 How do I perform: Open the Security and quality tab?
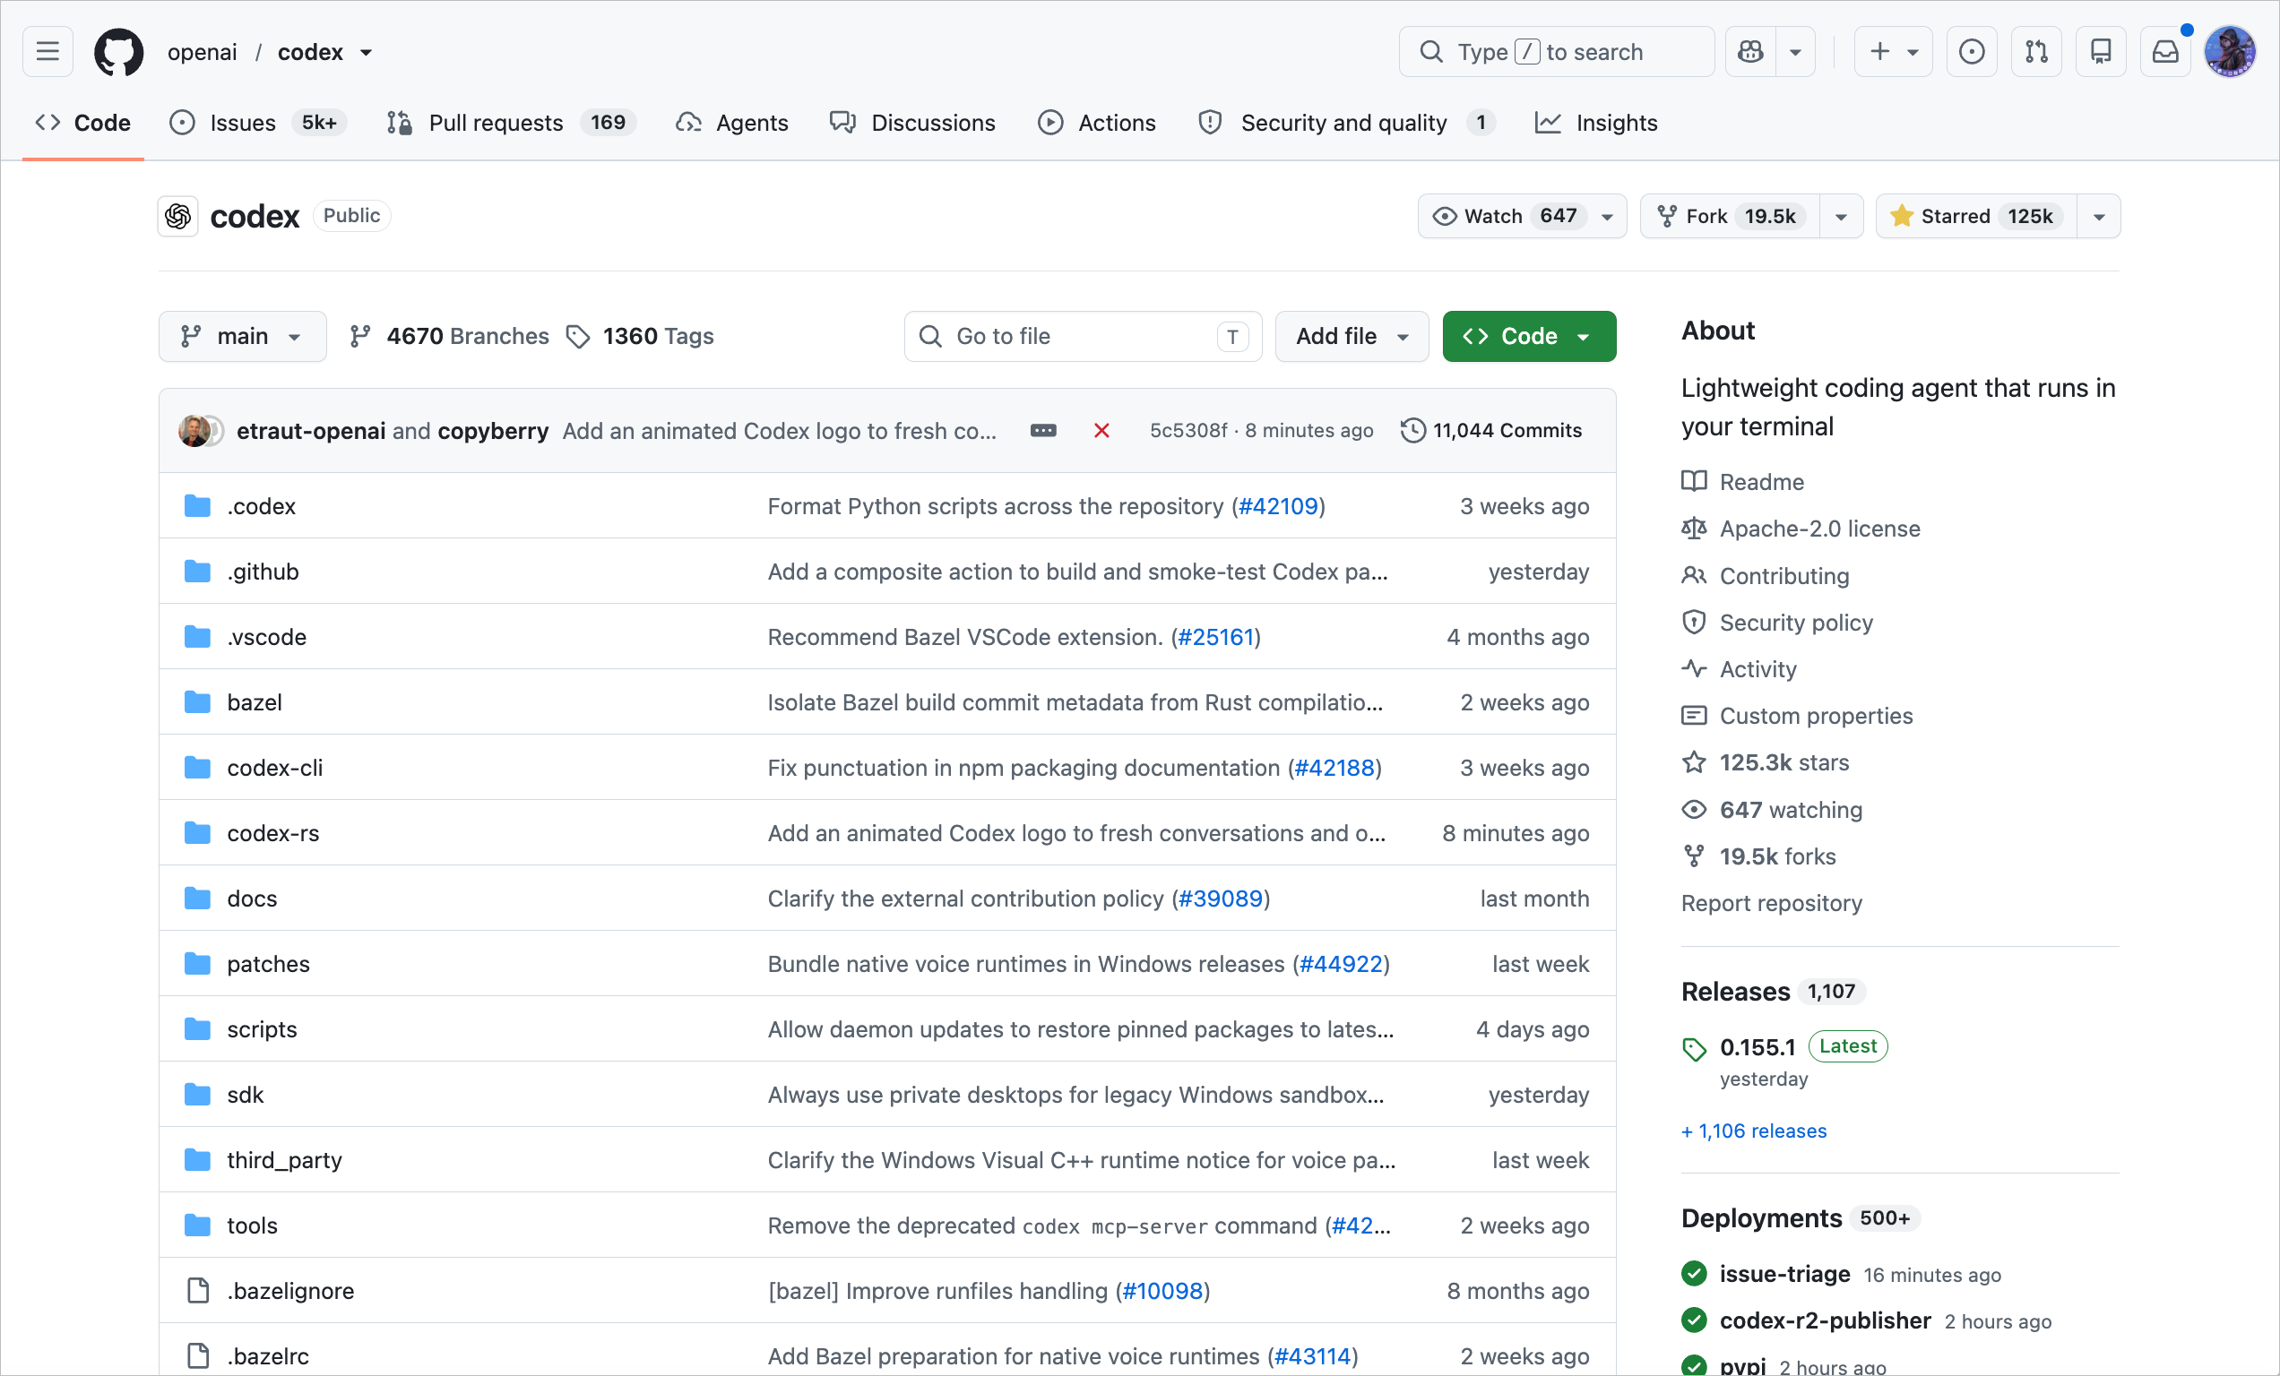1346,122
